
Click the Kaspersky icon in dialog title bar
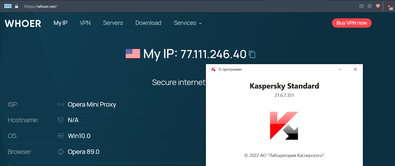(x=213, y=69)
